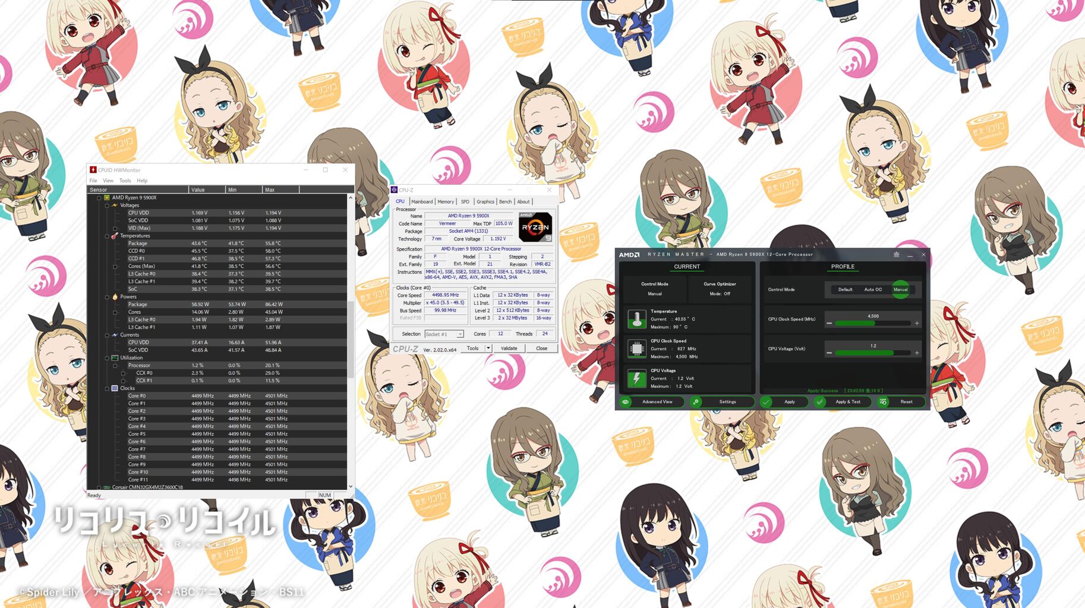Click the Clocks icon in HWMonitor
The image size is (1085, 608).
(115, 388)
